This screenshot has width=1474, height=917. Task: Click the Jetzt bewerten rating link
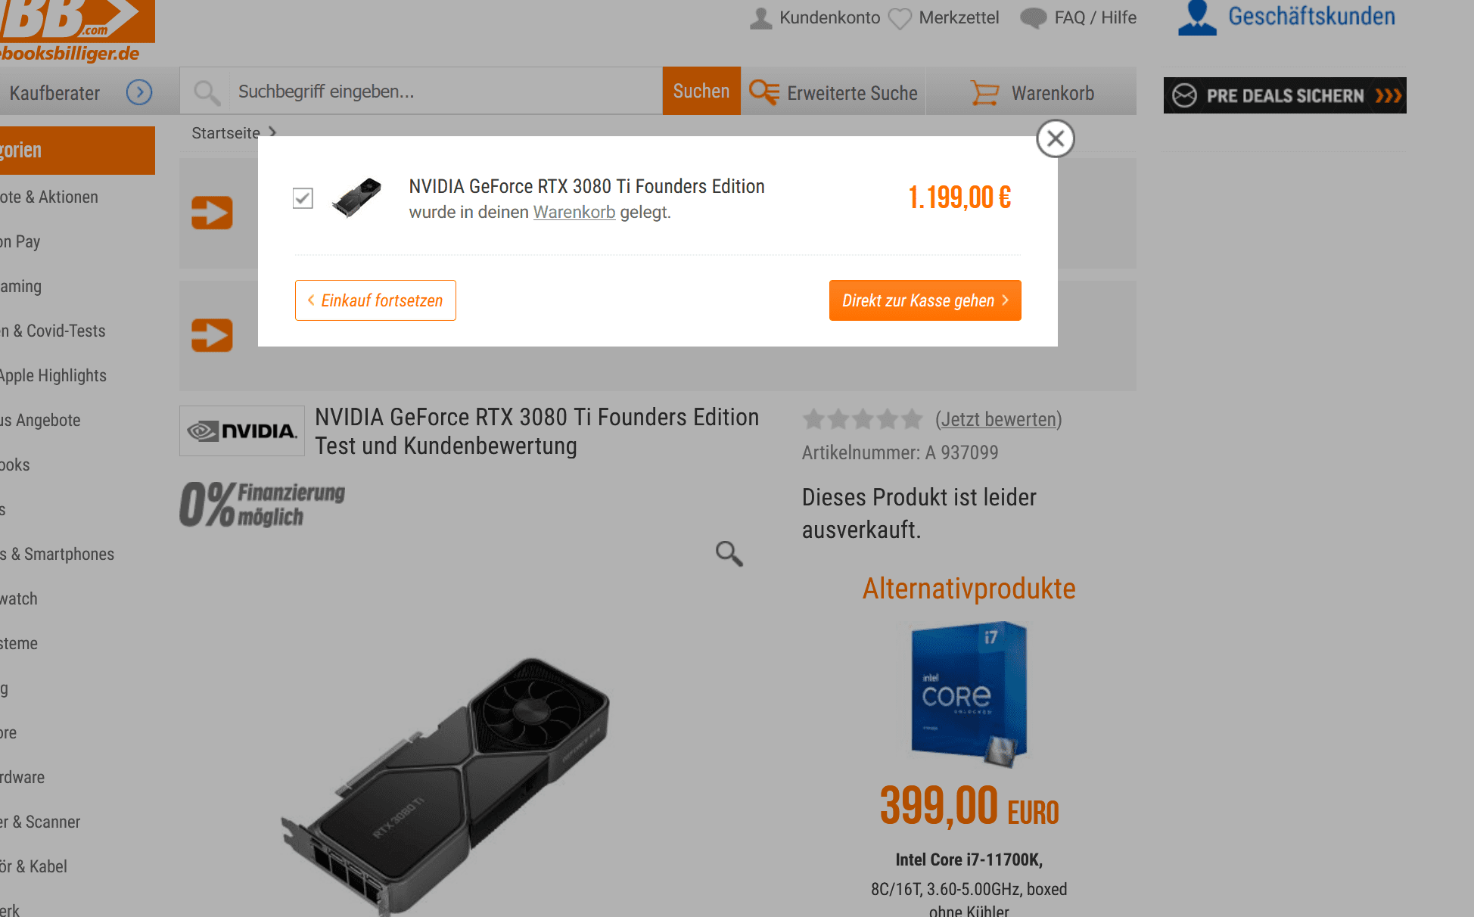[x=999, y=419]
